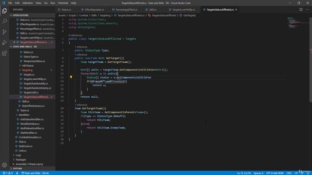
Task: Collapse the Stats and Skills - EN section
Action: point(25,47)
